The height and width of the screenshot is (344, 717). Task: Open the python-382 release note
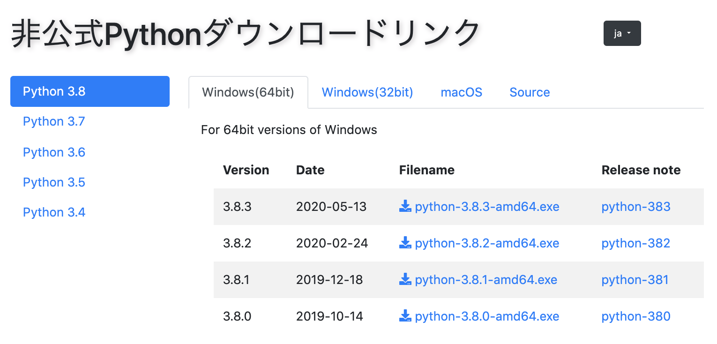pos(635,243)
